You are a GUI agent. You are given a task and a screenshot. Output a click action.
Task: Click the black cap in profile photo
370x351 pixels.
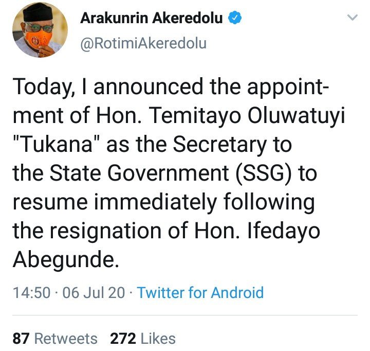click(38, 13)
